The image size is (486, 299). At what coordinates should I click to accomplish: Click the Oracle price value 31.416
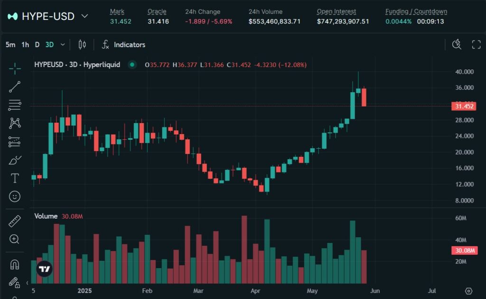[x=158, y=21]
